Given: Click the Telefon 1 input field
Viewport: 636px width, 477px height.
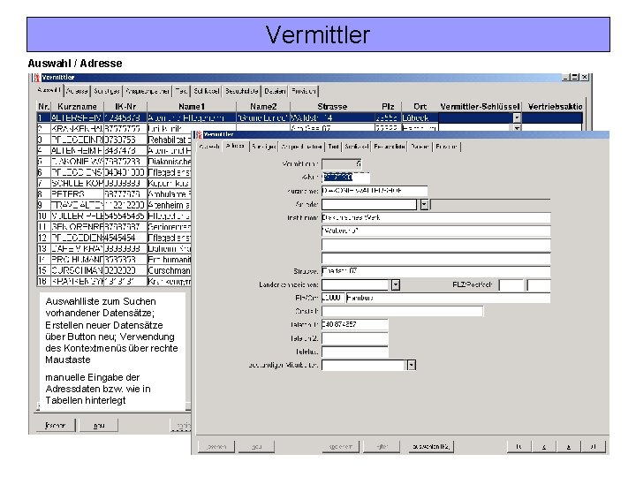Looking at the screenshot, I should pyautogui.click(x=355, y=324).
